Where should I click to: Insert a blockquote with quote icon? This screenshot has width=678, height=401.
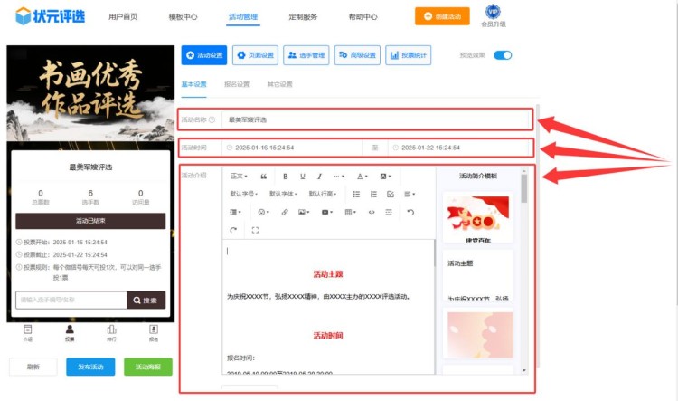pyautogui.click(x=264, y=177)
